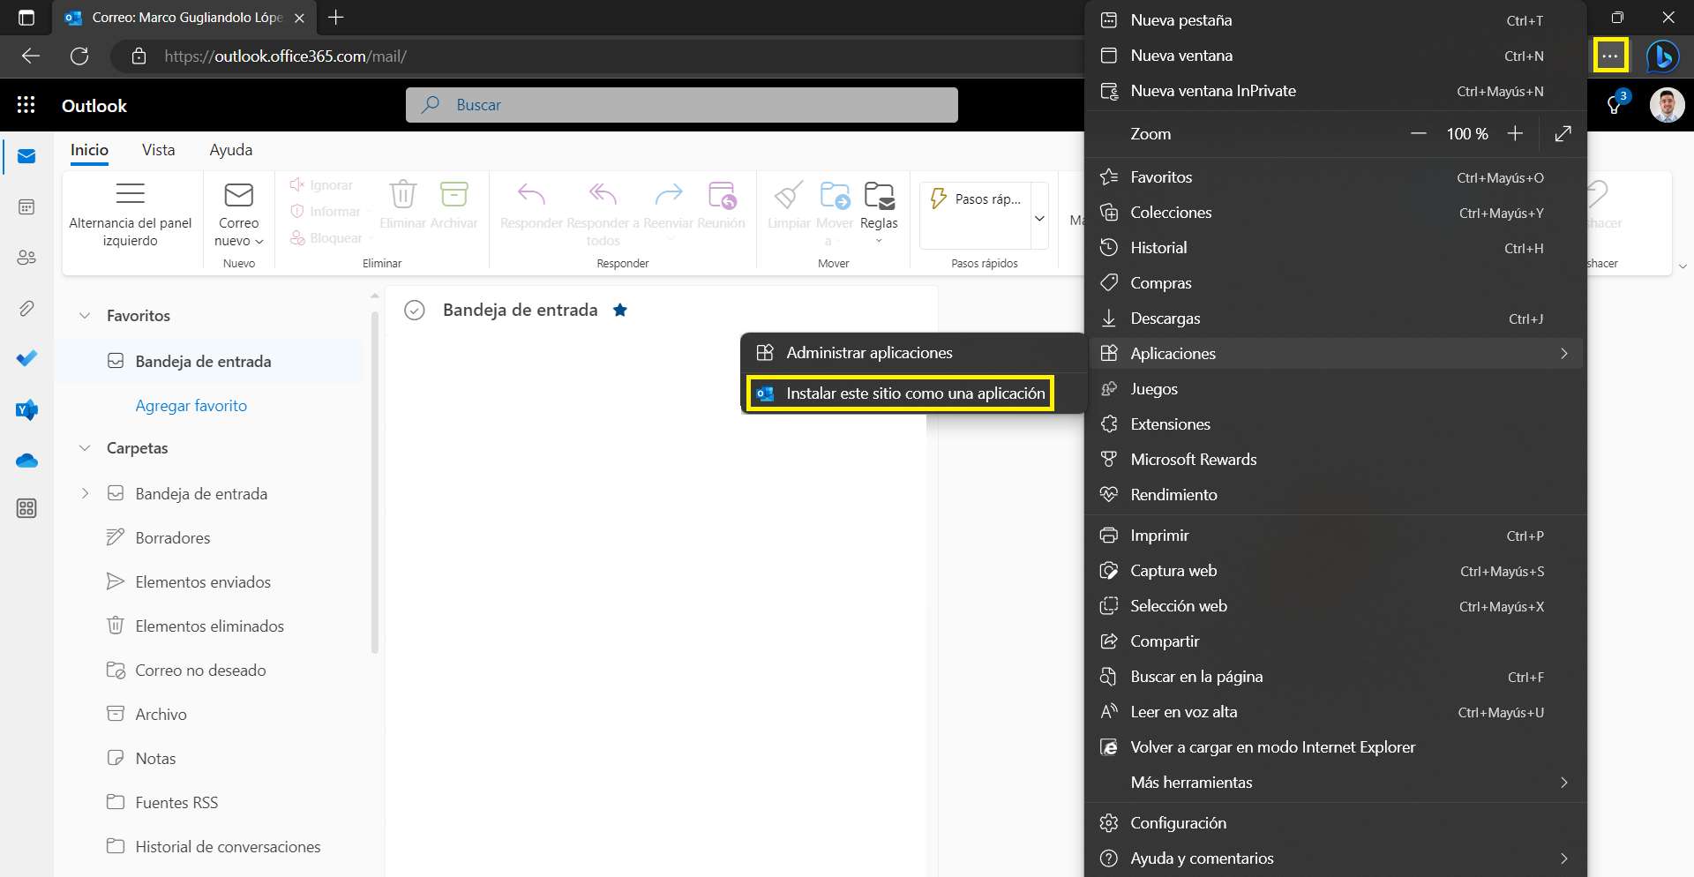Open the Calendar module in sidebar
This screenshot has width=1694, height=877.
pyautogui.click(x=26, y=206)
